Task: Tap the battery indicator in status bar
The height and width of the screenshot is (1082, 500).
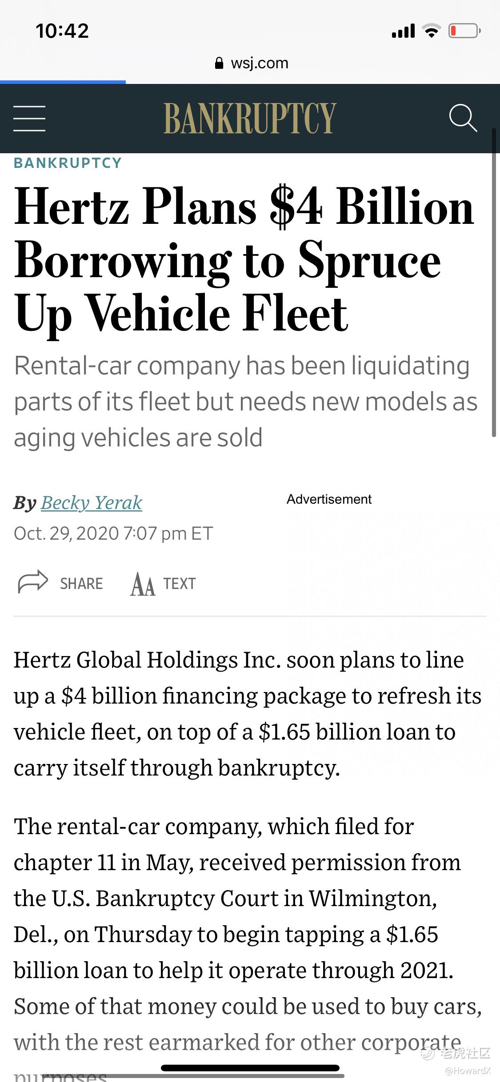Action: pos(464,31)
